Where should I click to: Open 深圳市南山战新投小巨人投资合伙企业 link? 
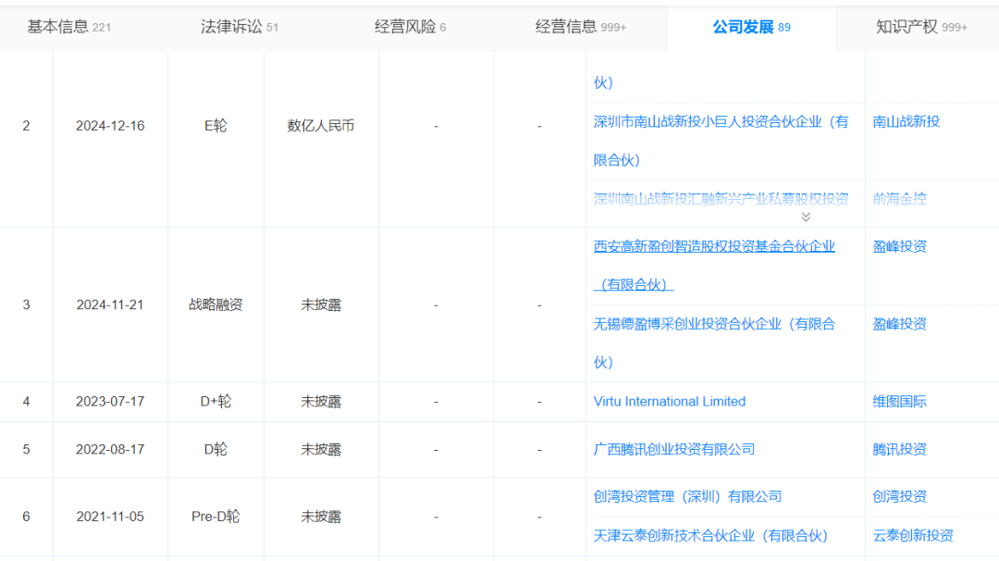[x=721, y=141]
